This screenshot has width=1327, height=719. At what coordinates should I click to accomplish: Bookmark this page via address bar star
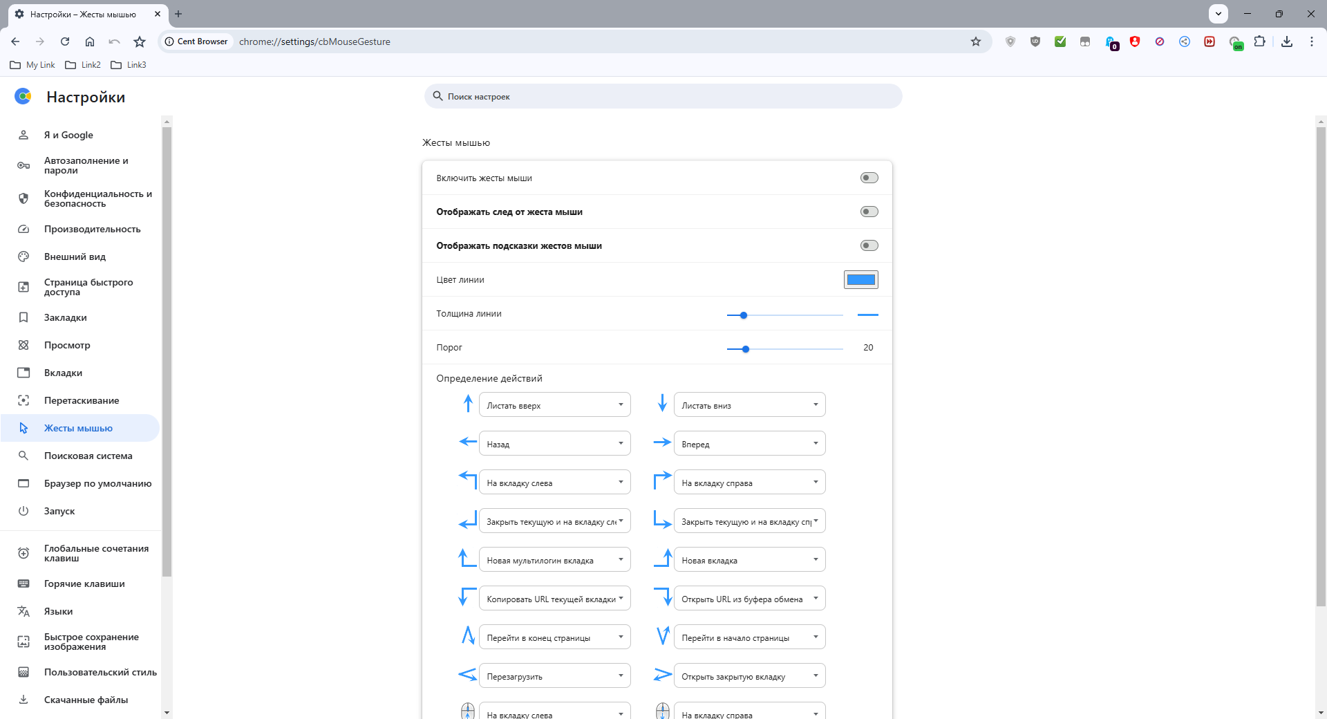(976, 41)
